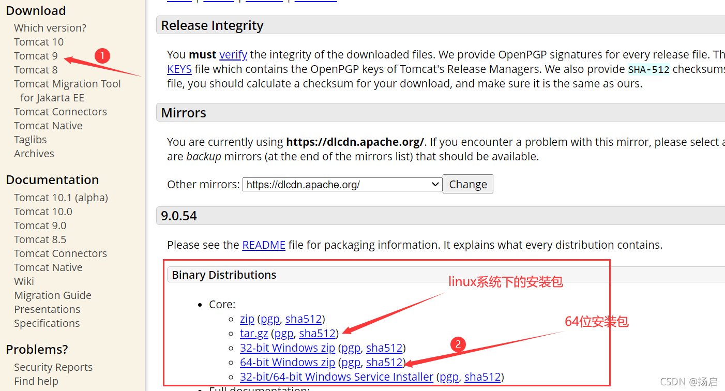
Task: Follow the 'verify' integrity link
Action: [x=233, y=55]
